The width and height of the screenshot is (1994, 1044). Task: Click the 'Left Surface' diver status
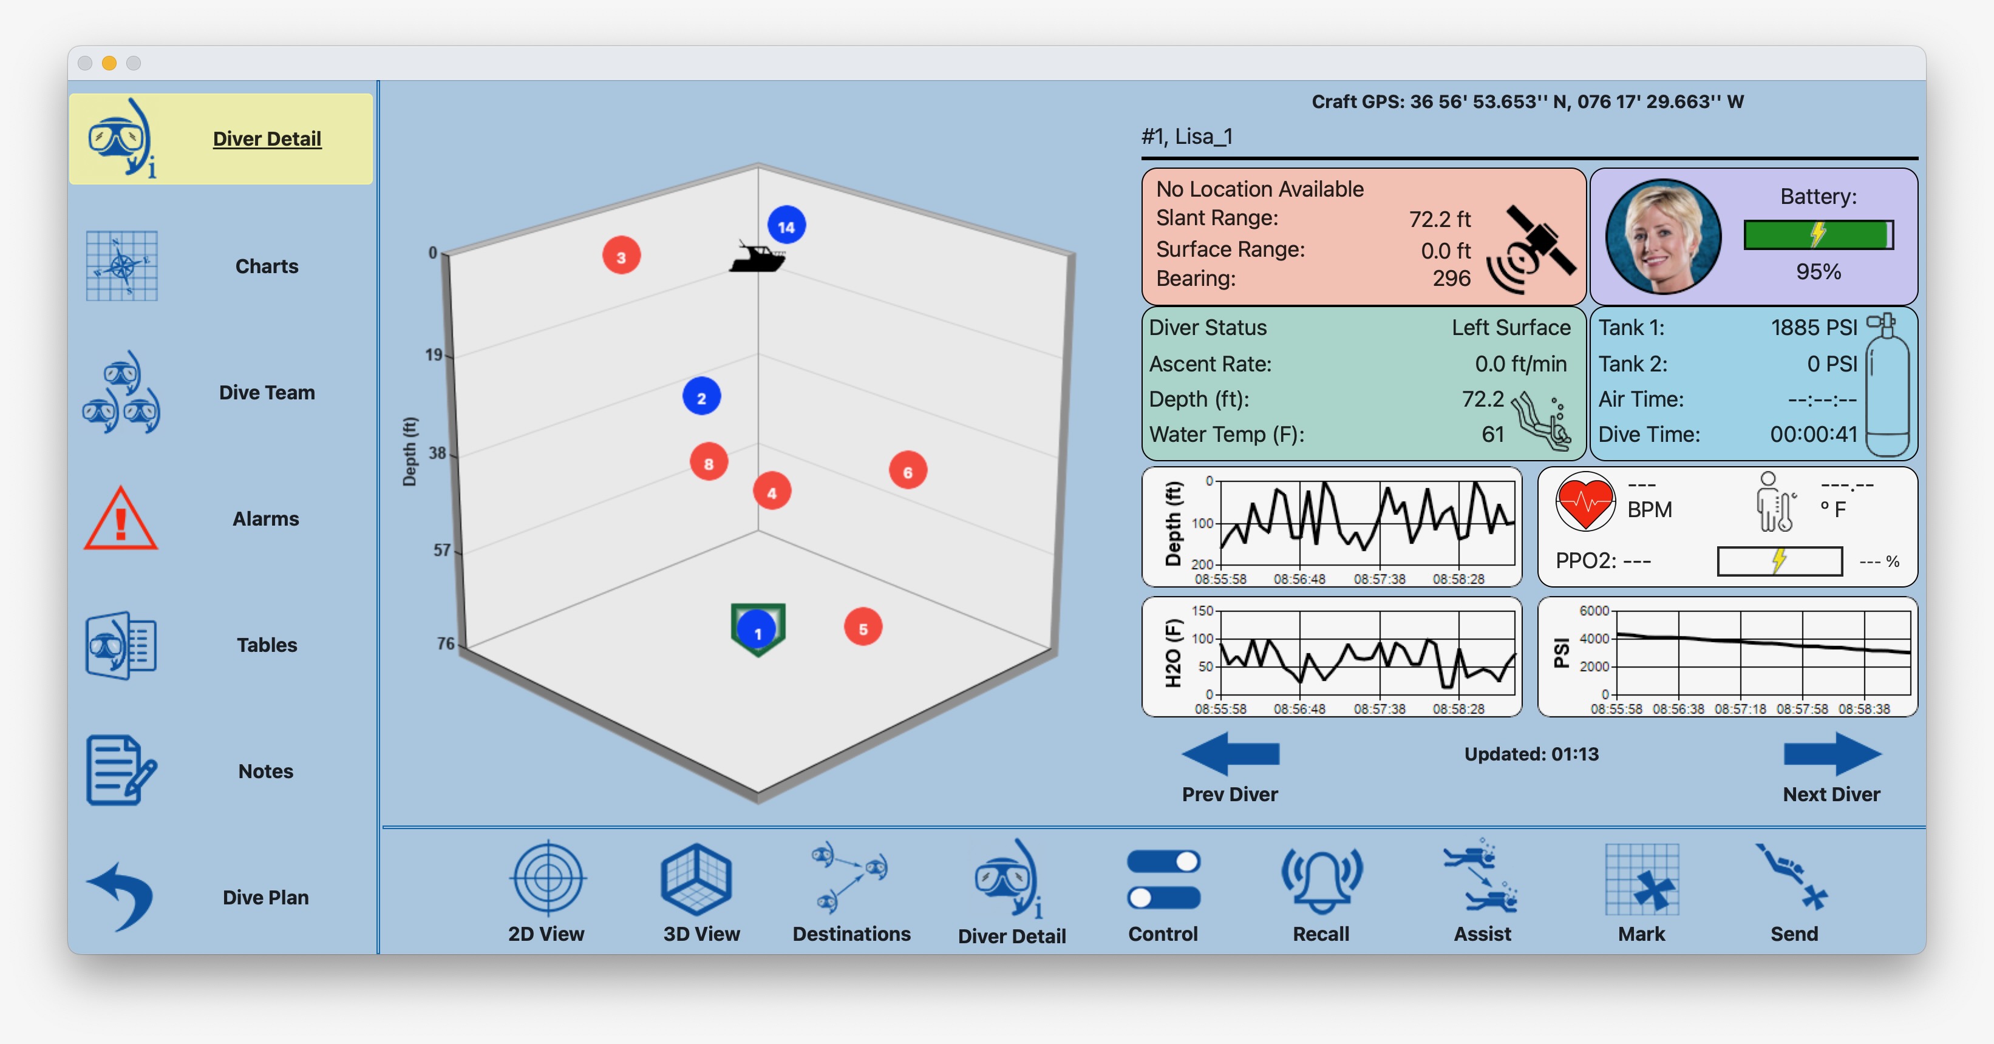1511,327
